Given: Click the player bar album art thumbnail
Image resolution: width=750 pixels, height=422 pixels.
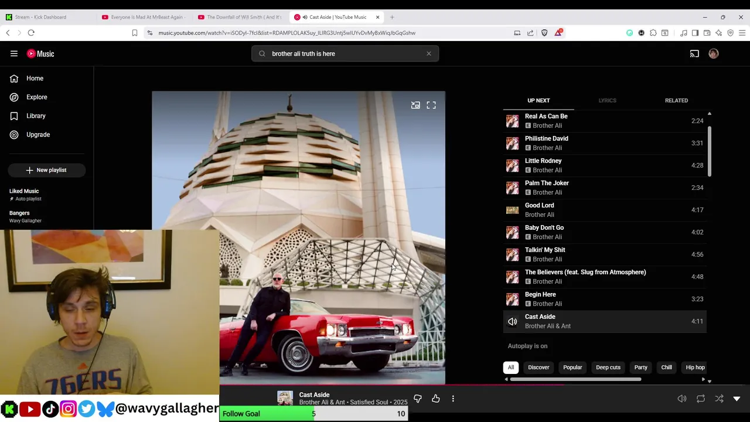Looking at the screenshot, I should pos(285,399).
